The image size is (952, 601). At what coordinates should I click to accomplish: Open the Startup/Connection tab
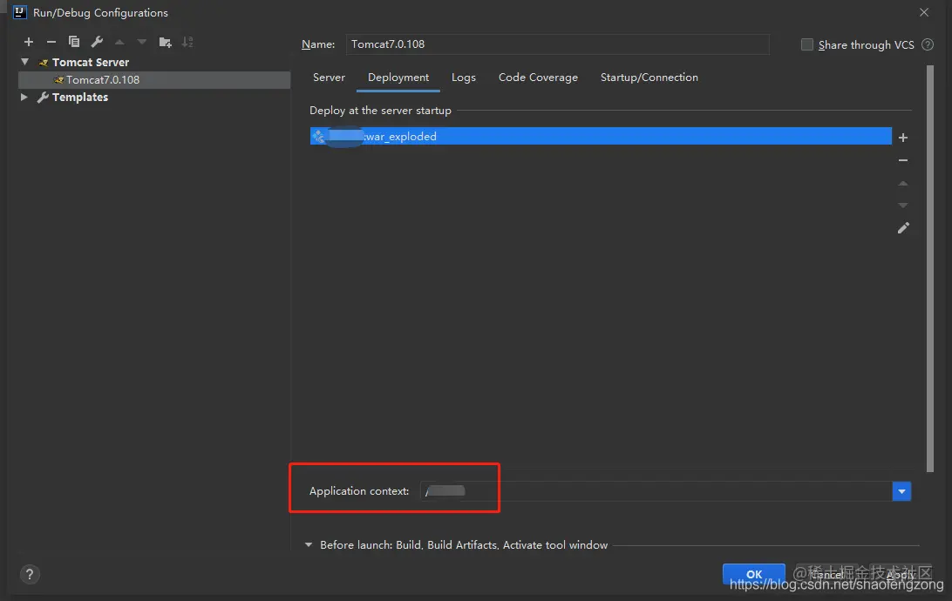(x=649, y=78)
